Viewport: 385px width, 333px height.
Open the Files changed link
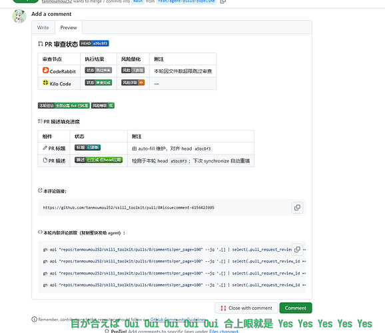pos(224,331)
